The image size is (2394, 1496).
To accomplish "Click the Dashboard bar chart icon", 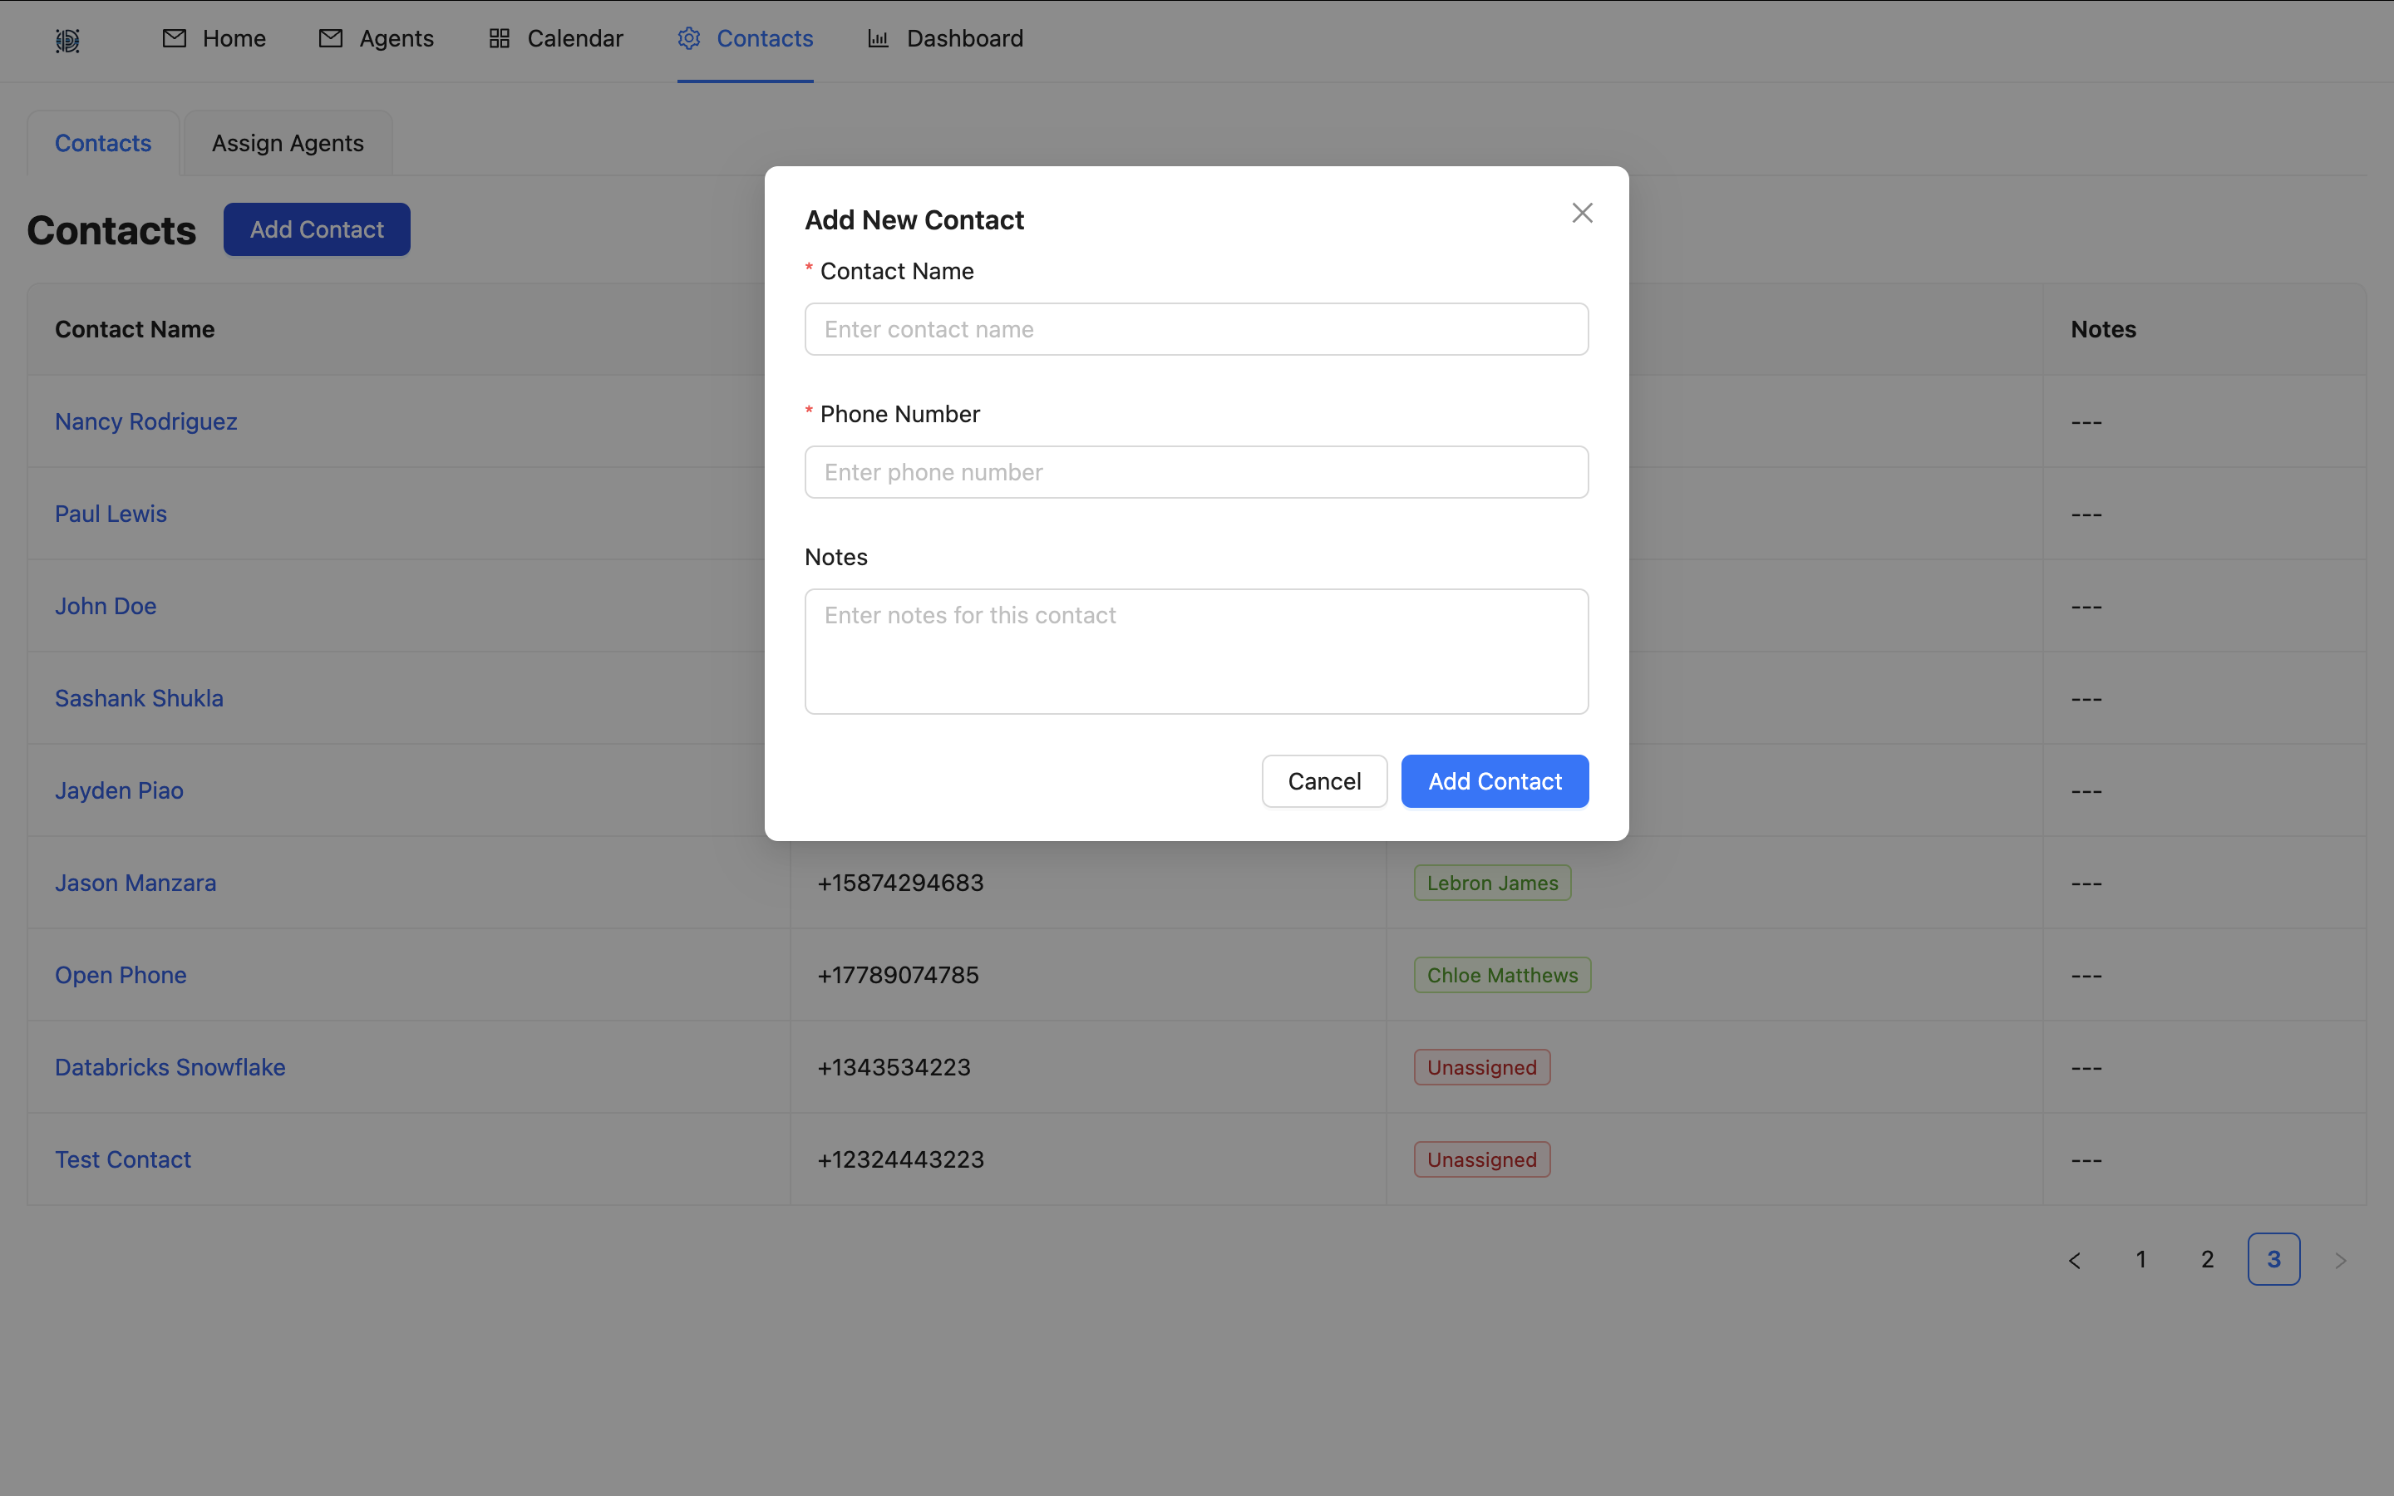I will (878, 38).
